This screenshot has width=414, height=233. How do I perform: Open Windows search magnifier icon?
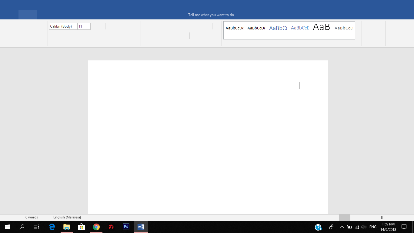pos(22,227)
